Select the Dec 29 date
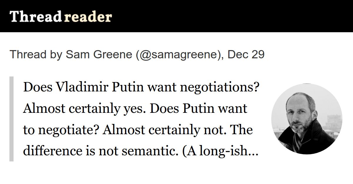 [x=246, y=54]
